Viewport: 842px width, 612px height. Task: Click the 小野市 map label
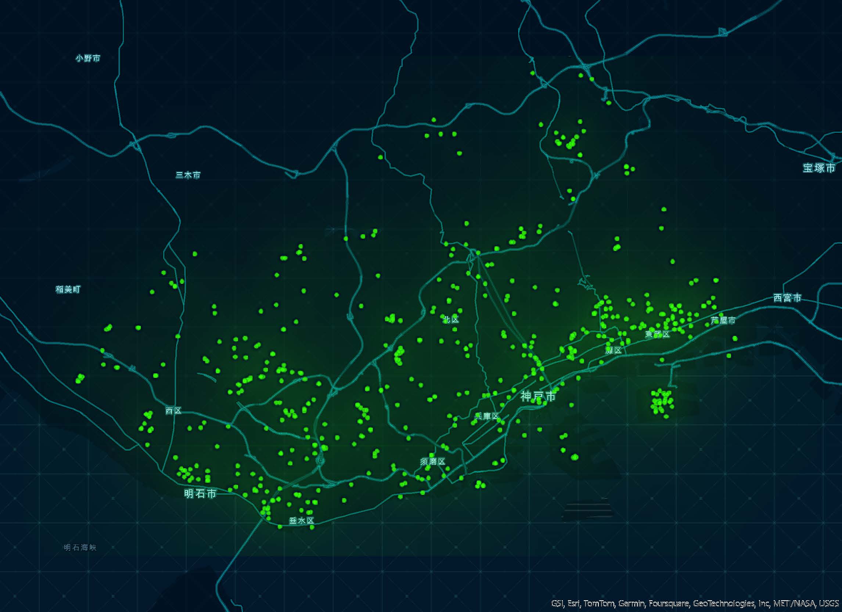(88, 58)
